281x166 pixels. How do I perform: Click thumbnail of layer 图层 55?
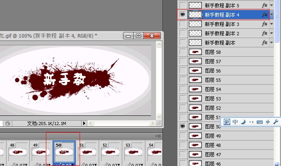click(195, 80)
